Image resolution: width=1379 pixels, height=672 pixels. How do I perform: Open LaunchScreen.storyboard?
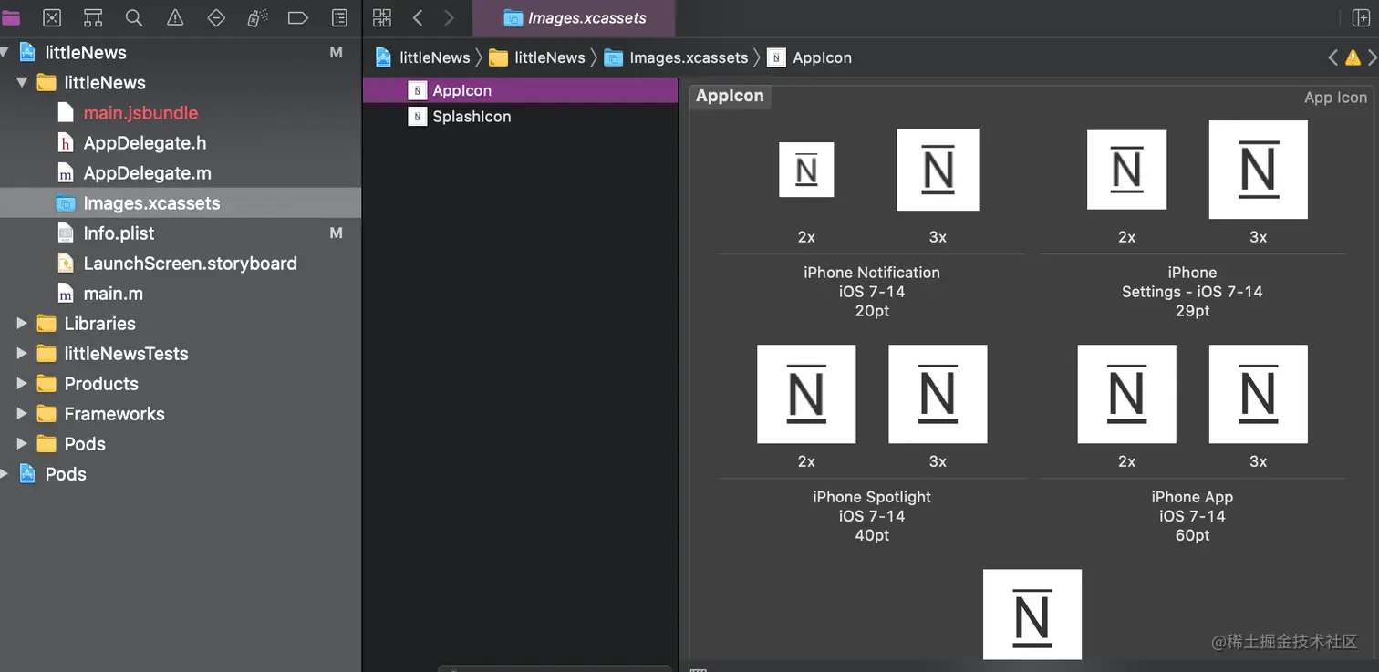pos(181,264)
